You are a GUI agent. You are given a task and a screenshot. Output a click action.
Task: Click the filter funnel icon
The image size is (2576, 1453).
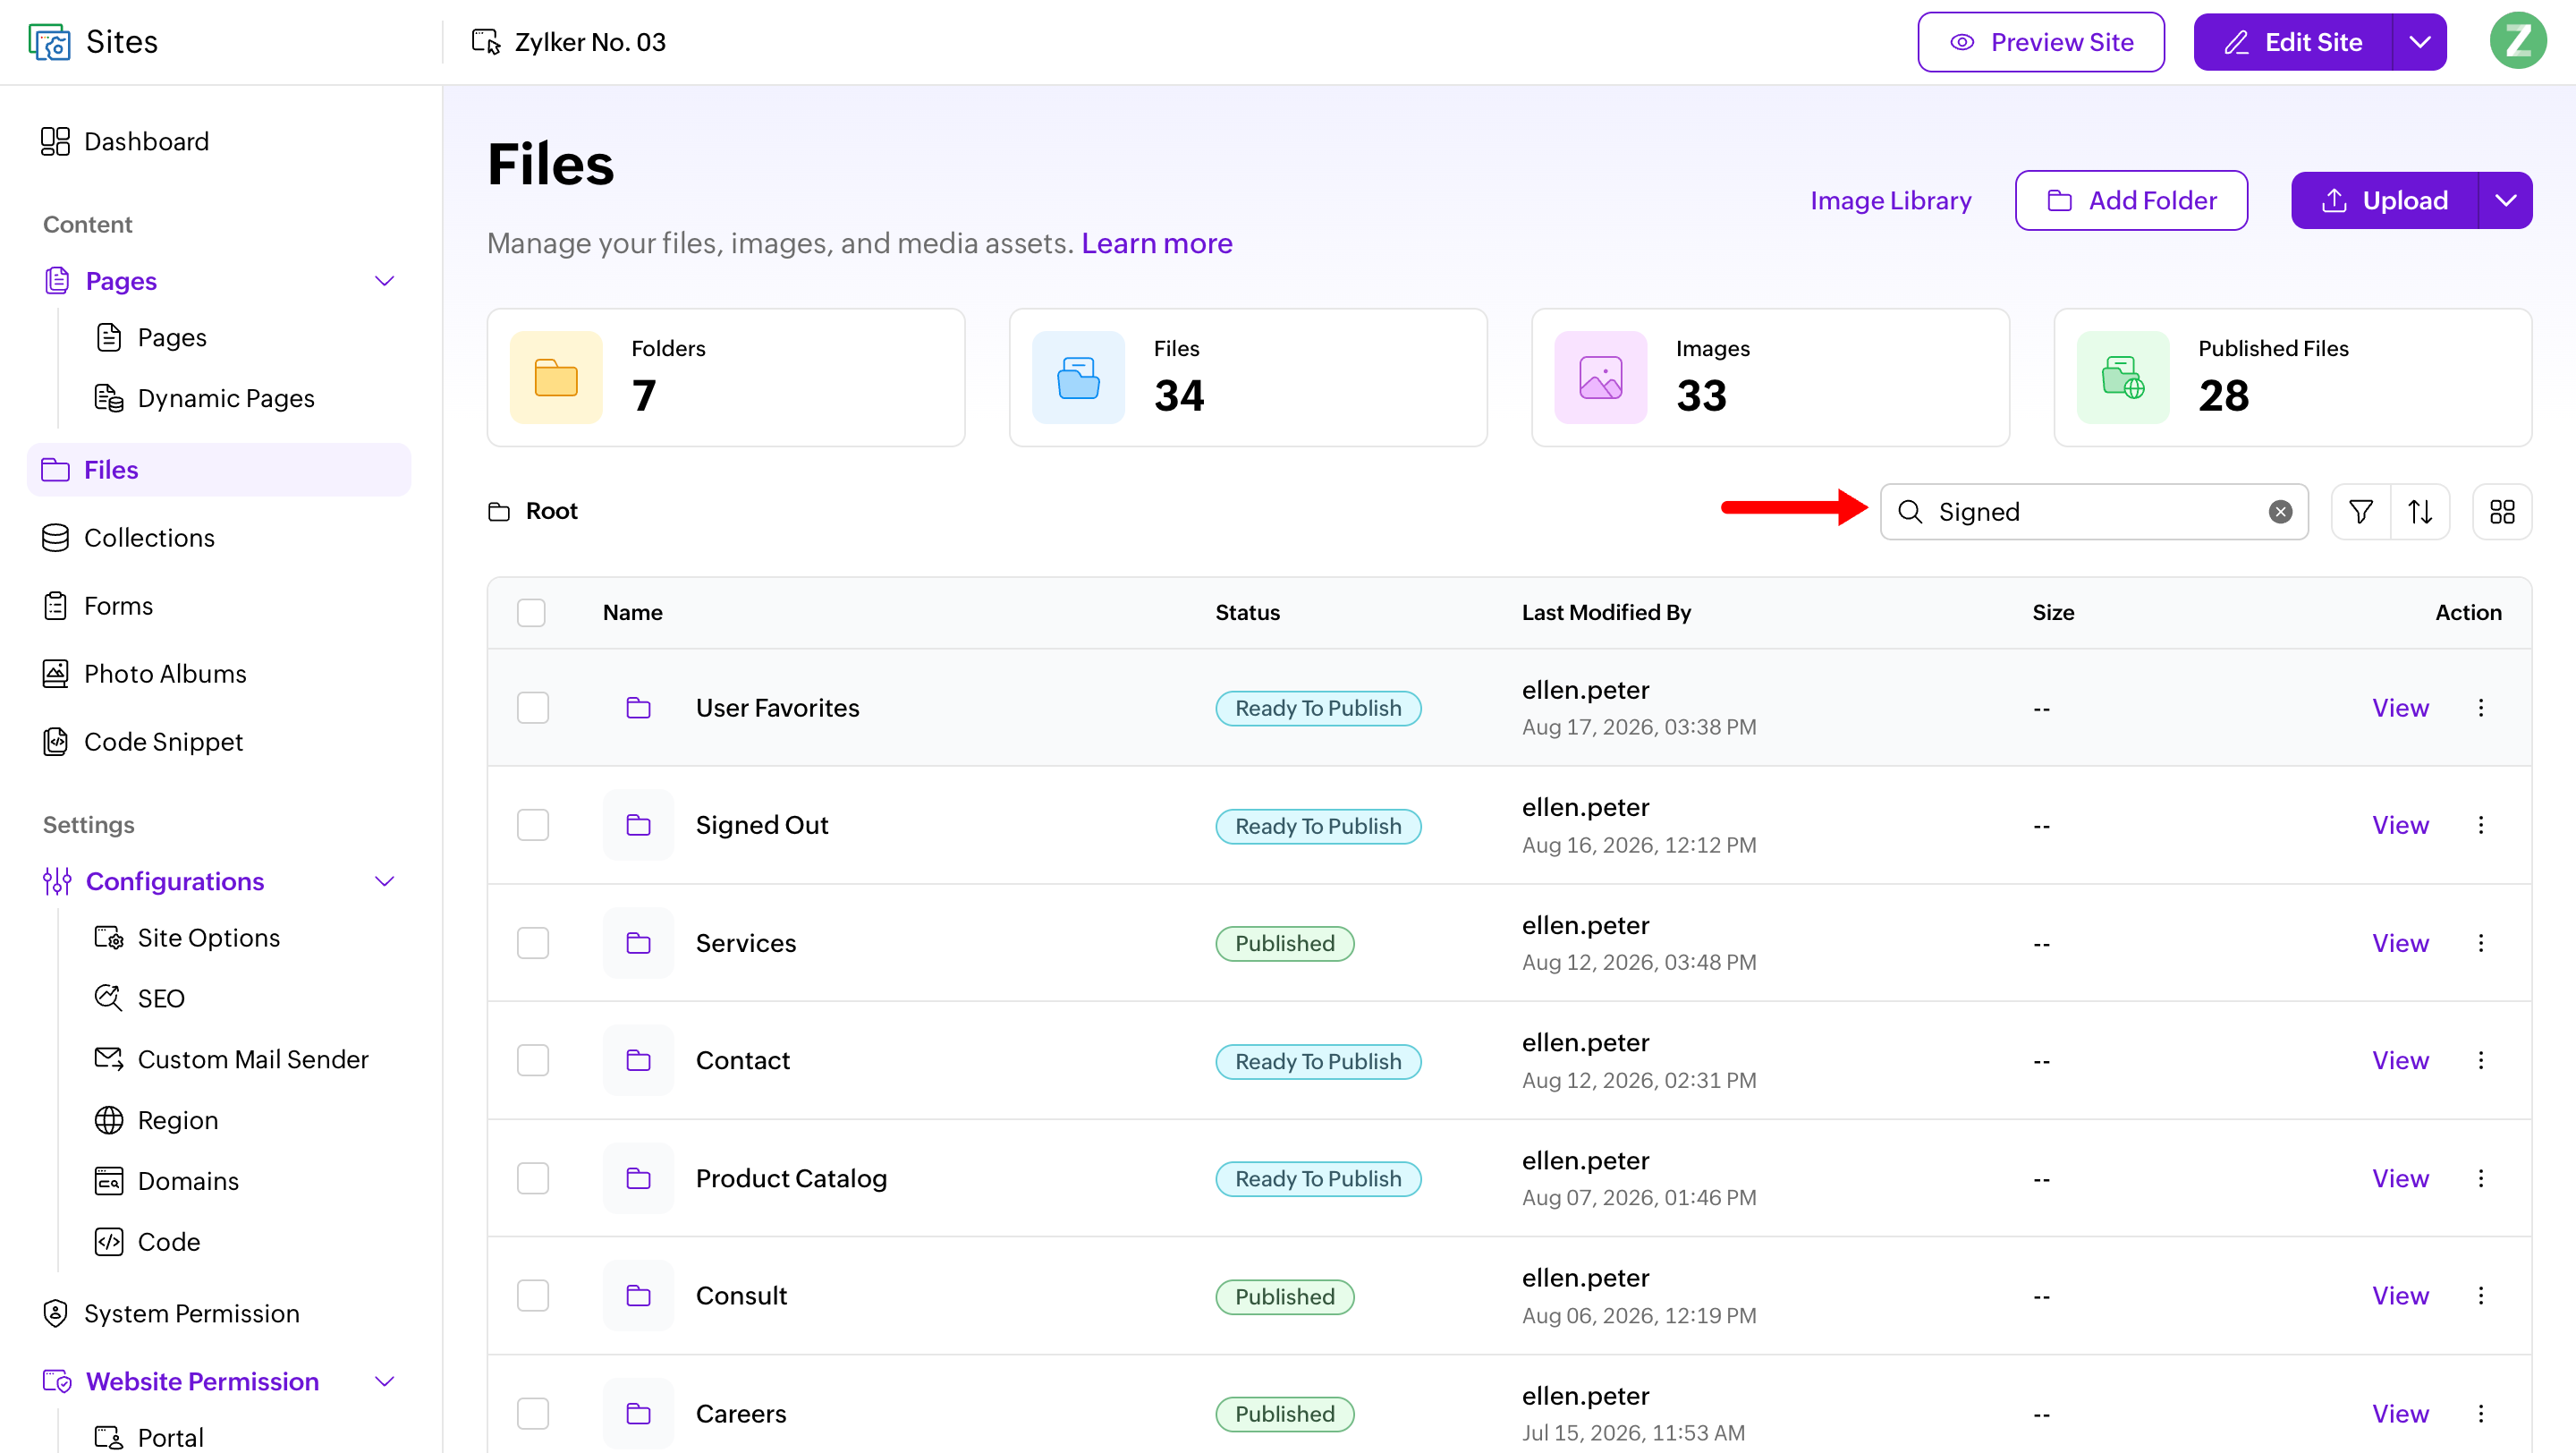(x=2360, y=512)
